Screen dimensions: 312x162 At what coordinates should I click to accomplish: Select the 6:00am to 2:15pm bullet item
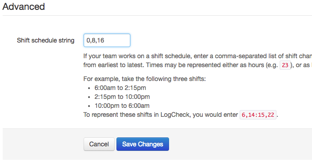120,88
